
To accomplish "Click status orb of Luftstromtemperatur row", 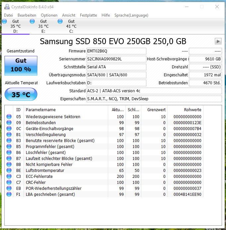I will click(9, 171).
